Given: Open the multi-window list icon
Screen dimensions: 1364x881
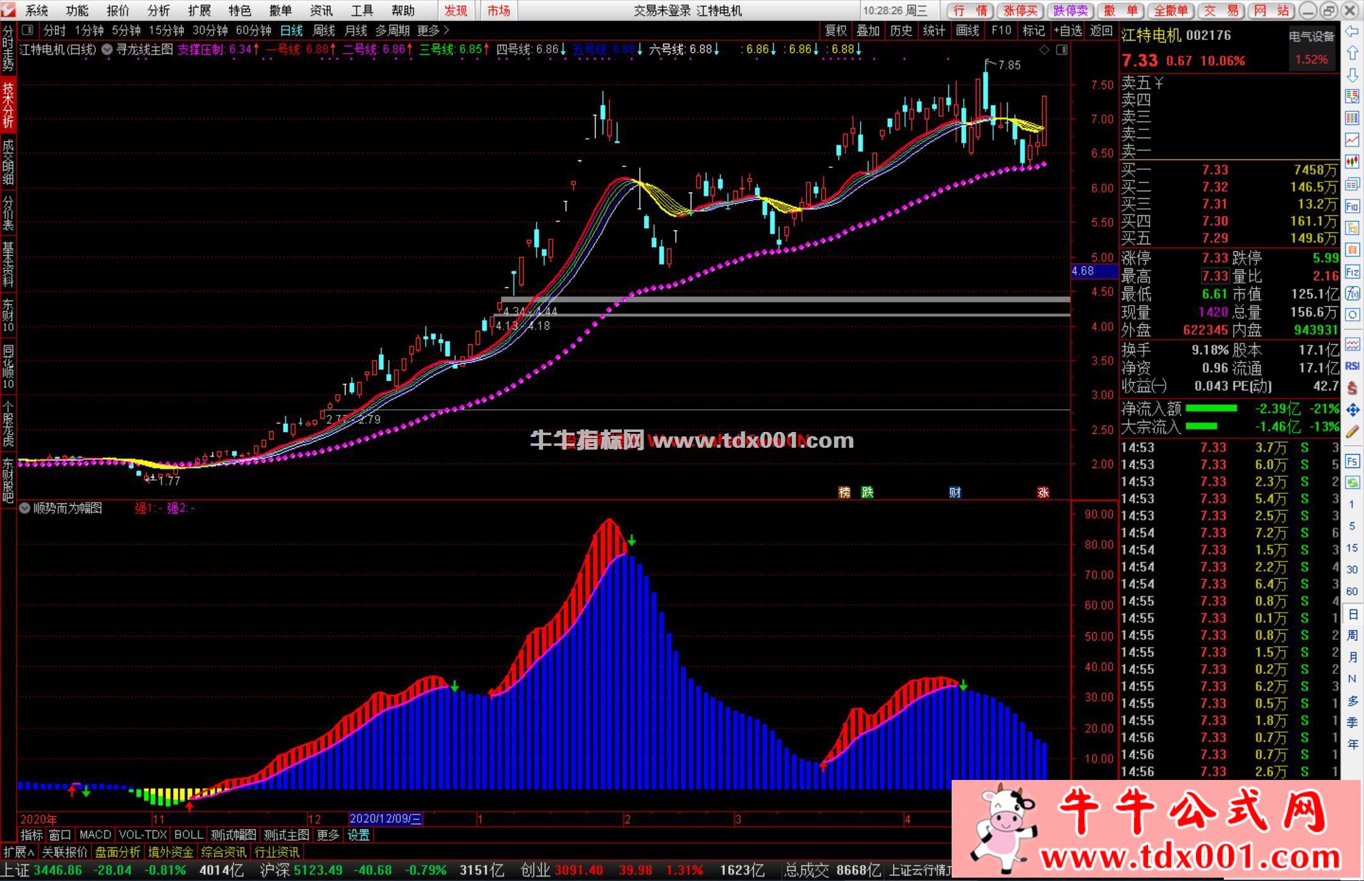Looking at the screenshot, I should click(1352, 184).
